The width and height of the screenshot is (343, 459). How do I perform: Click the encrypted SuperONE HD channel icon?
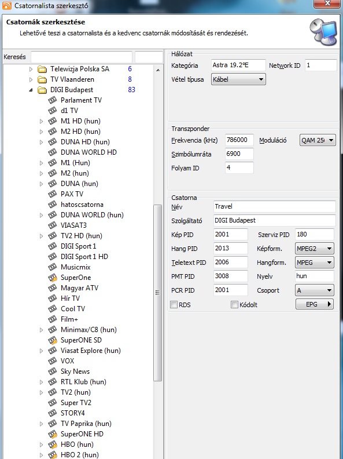coord(52,434)
